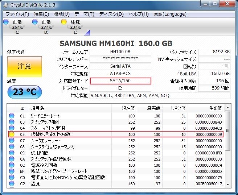Click the yellow 注意 health status button
The width and height of the screenshot is (238, 195).
(x=25, y=67)
